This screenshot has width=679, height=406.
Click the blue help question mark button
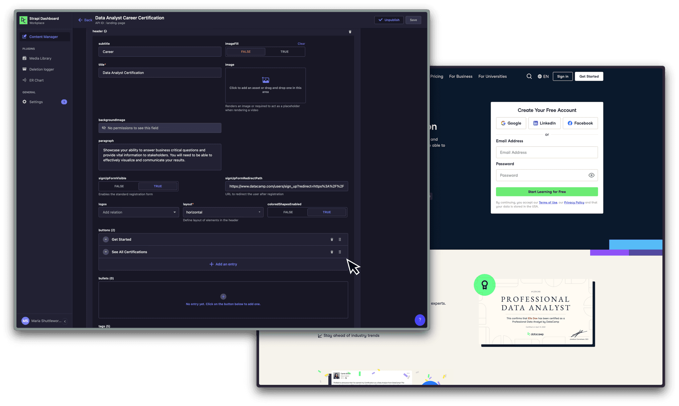click(420, 320)
